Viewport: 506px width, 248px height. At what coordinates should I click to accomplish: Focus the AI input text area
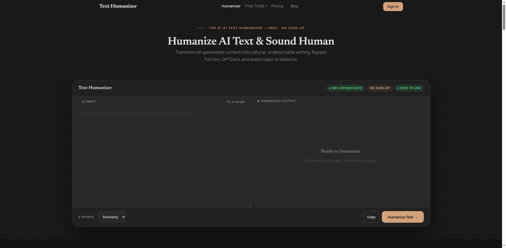[x=162, y=157]
